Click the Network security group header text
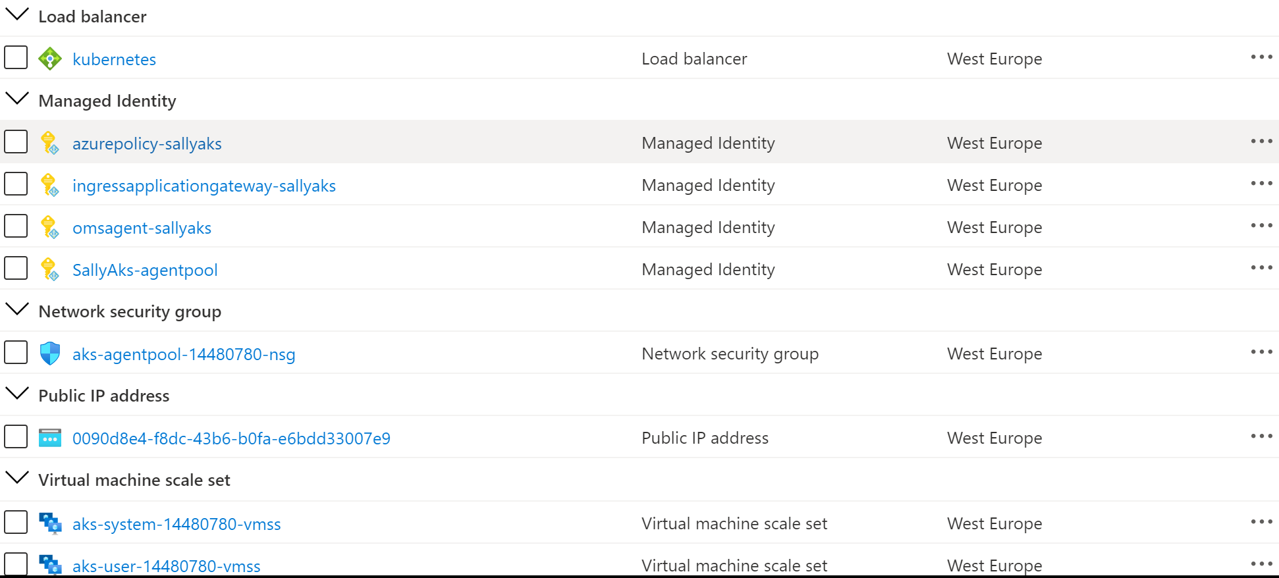Viewport: 1279px width, 578px height. 130,311
